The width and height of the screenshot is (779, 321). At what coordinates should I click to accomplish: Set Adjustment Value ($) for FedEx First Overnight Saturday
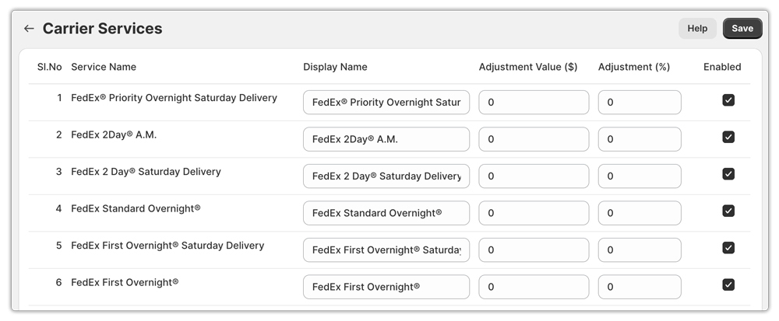pos(534,250)
